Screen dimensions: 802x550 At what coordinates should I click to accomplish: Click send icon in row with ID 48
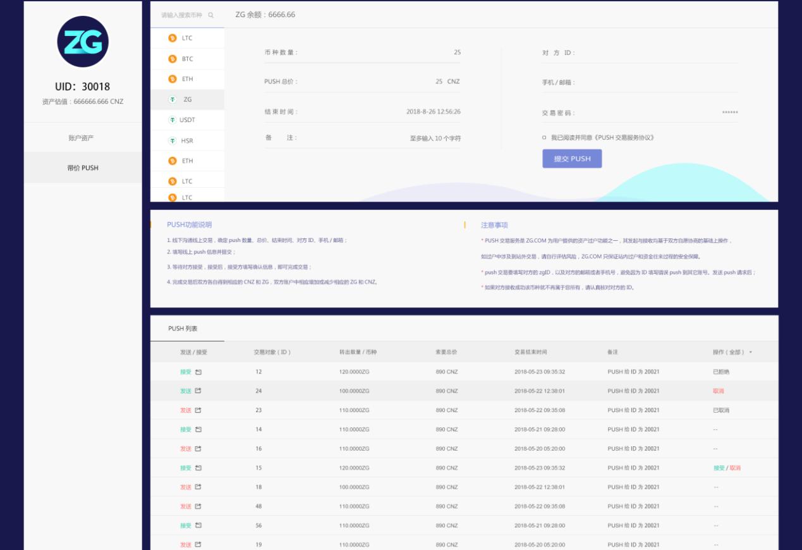(x=198, y=506)
